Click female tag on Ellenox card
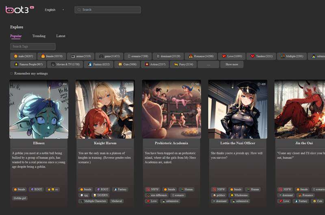Screen dimensions: 325x215 [x=19, y=189]
